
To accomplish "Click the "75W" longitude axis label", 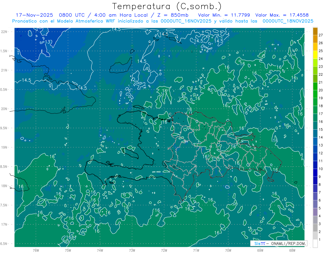I will (x=68, y=250).
